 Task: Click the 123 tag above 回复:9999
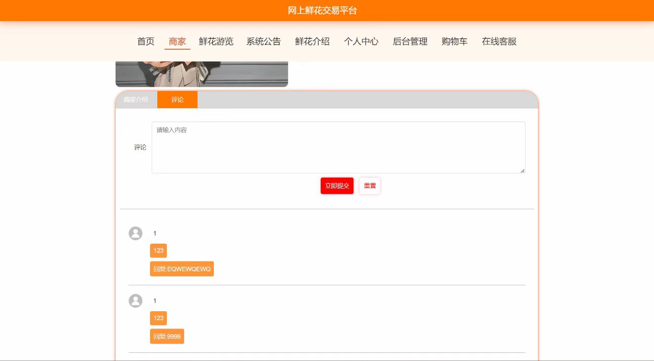tap(159, 318)
